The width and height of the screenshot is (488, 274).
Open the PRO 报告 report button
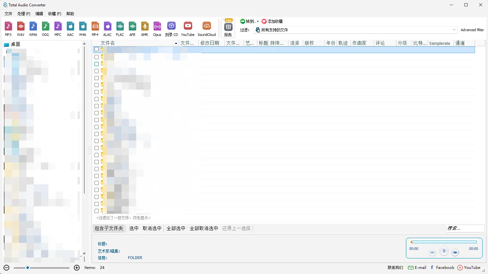[x=228, y=28]
